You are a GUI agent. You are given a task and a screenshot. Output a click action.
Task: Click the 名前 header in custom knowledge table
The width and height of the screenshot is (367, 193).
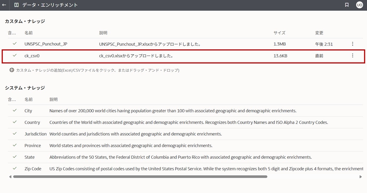coord(29,33)
